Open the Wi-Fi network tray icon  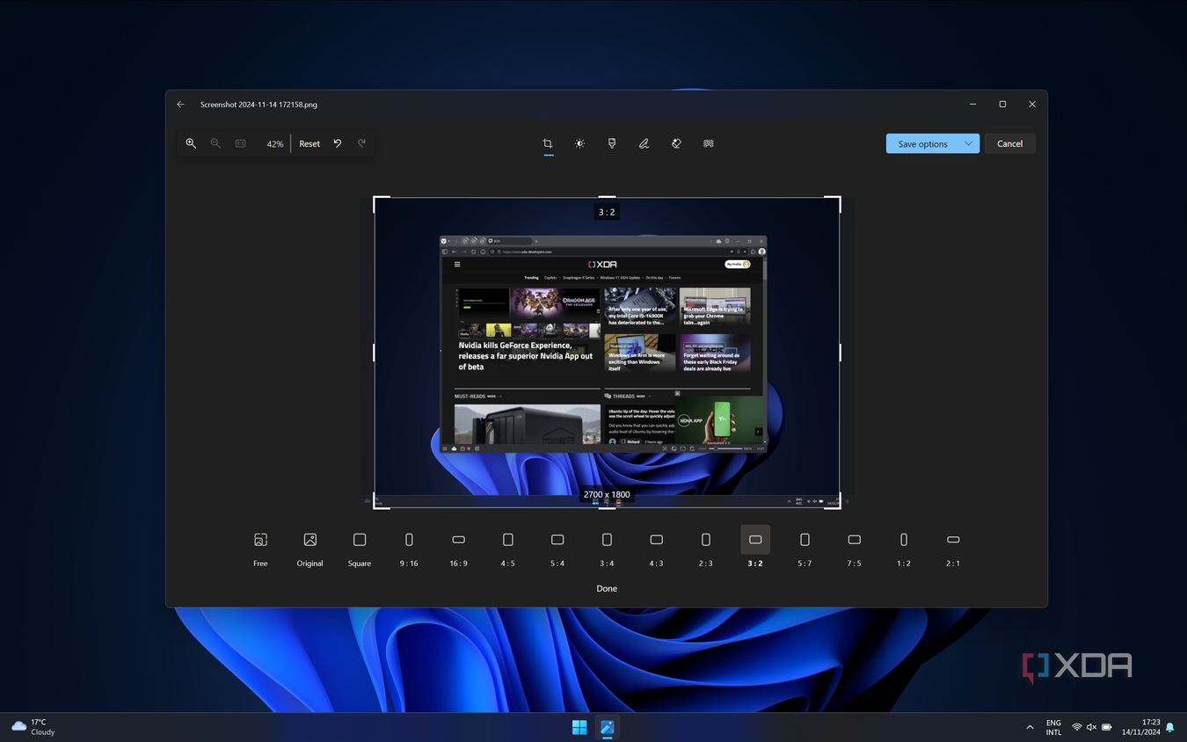[x=1076, y=727]
